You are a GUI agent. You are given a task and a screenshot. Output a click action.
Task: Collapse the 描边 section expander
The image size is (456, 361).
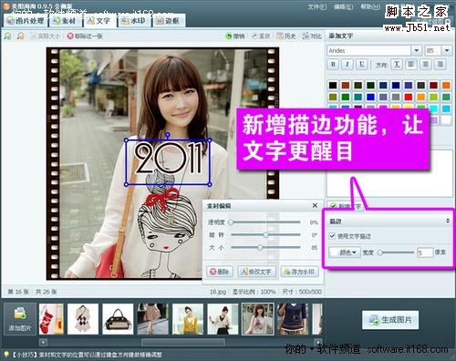(447, 221)
